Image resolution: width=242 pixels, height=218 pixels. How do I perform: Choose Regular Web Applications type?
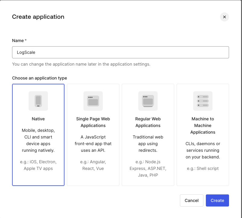tap(148, 135)
